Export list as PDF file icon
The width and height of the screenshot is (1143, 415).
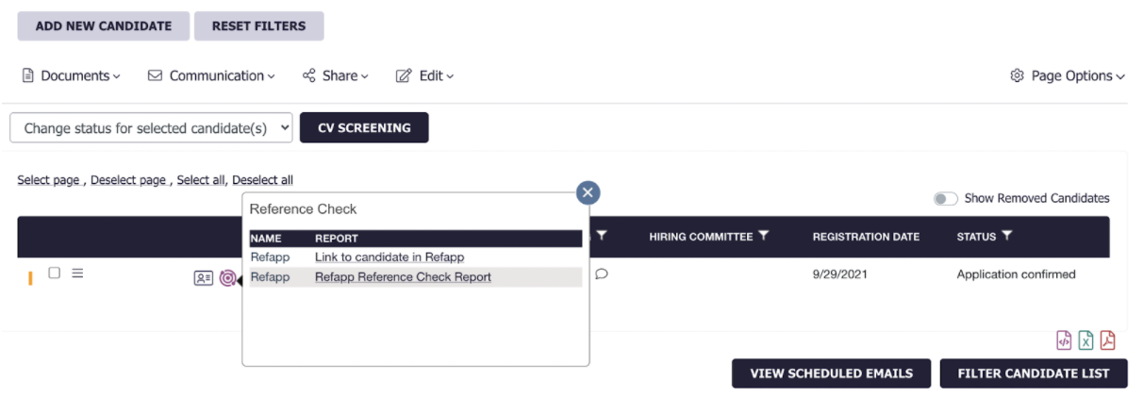[x=1107, y=340]
